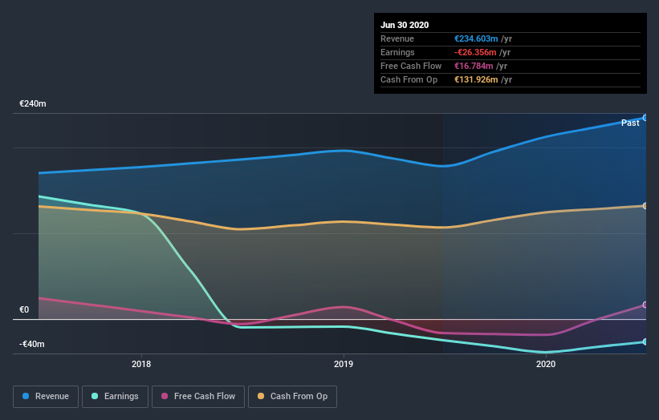The height and width of the screenshot is (420, 659).
Task: Toggle the Revenue legend button
Action: (x=46, y=397)
